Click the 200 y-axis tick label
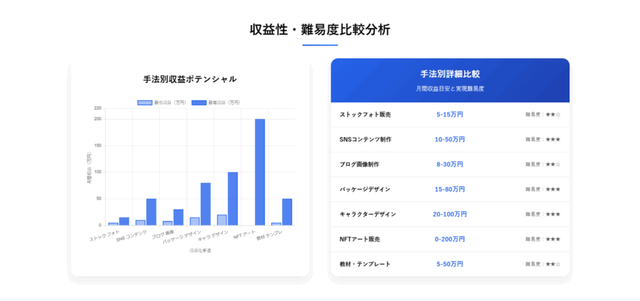Image resolution: width=640 pixels, height=301 pixels. click(x=97, y=119)
